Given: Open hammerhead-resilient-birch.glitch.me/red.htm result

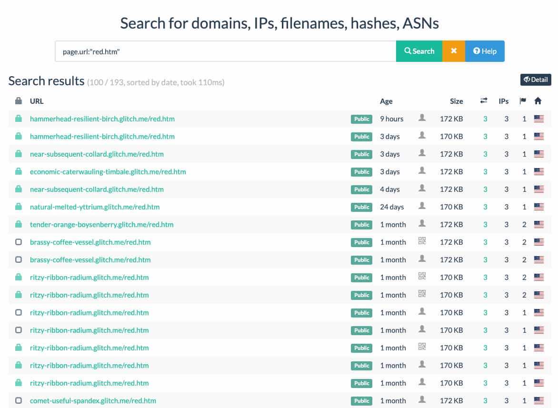Looking at the screenshot, I should [103, 119].
